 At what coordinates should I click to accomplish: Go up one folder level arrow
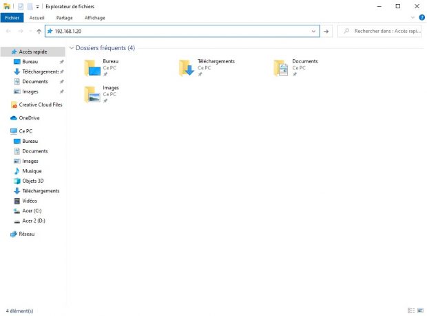(x=39, y=31)
